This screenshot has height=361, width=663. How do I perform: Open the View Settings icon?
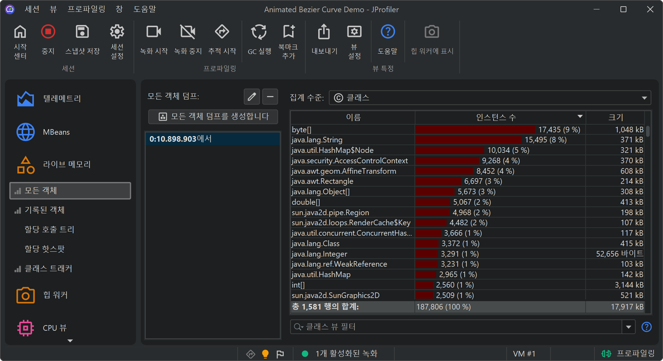(x=354, y=32)
